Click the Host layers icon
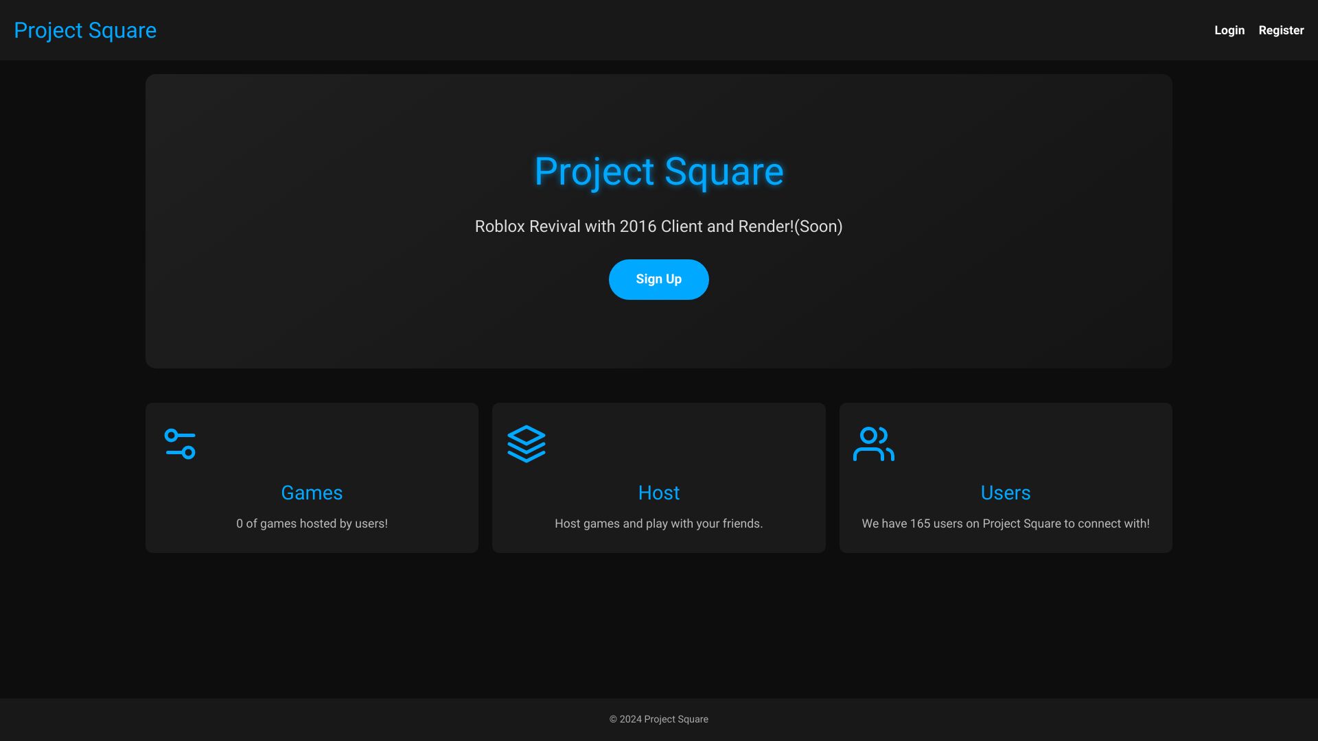Screen dimensions: 1318x741 click(x=527, y=444)
